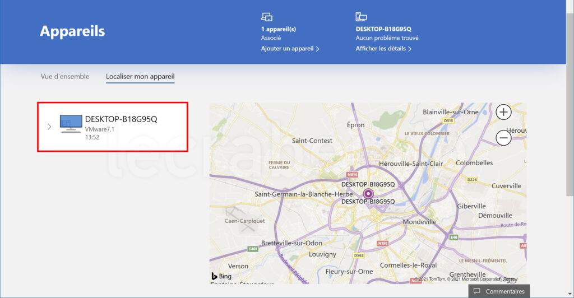
Task: Click 'Louvigny' label on the map
Action: tap(322, 254)
